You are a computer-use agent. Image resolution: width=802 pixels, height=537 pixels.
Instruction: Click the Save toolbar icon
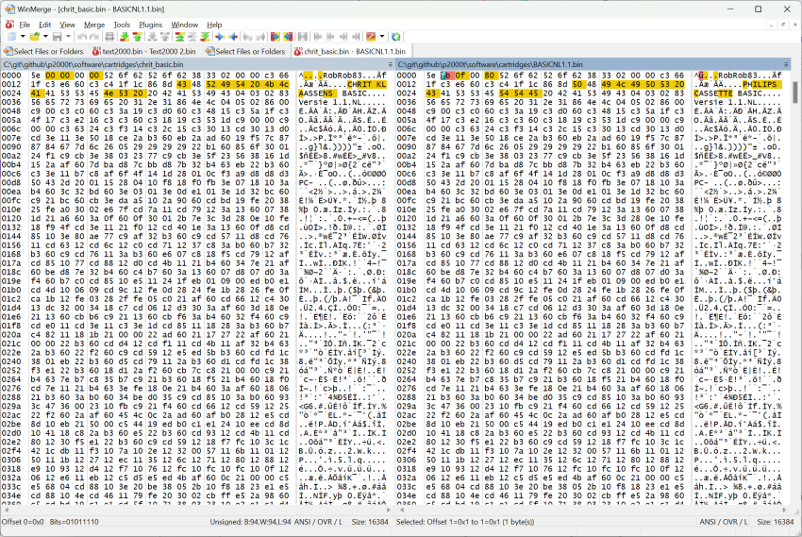(58, 36)
